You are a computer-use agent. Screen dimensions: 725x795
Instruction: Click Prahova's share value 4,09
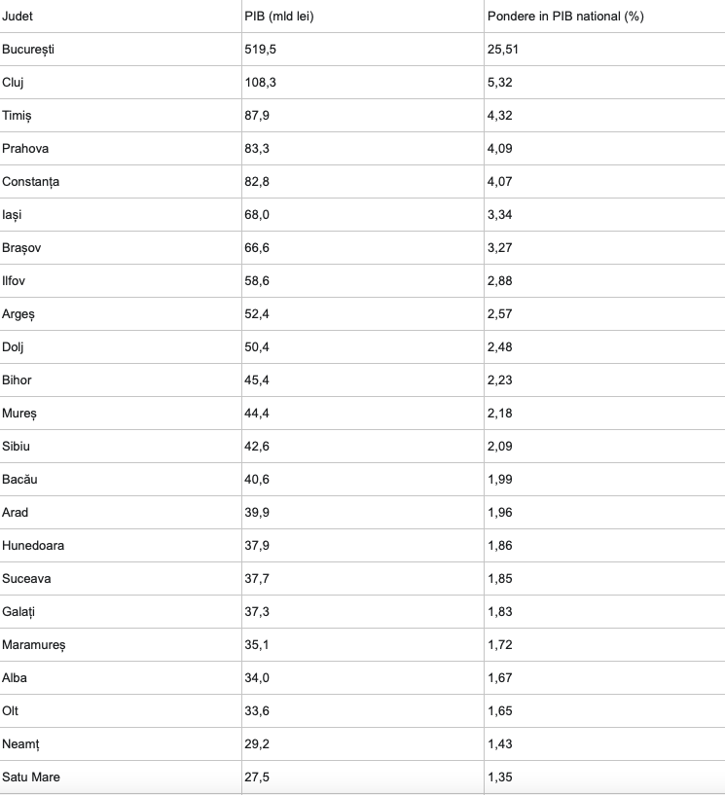tap(499, 149)
